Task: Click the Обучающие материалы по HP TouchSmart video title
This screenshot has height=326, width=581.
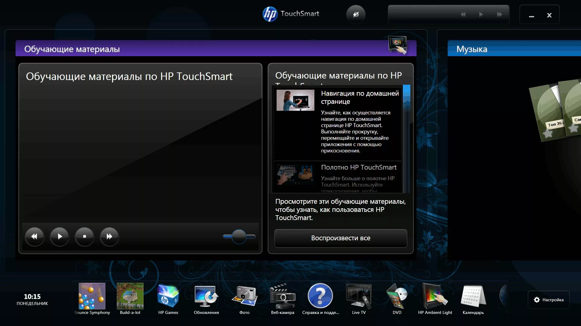Action: click(129, 76)
